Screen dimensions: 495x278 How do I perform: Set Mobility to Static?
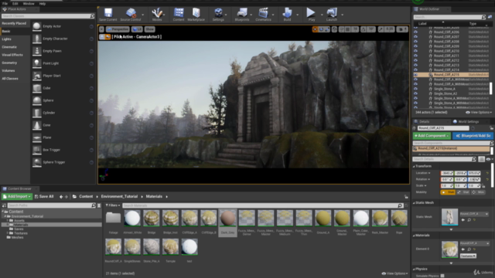pos(448,192)
